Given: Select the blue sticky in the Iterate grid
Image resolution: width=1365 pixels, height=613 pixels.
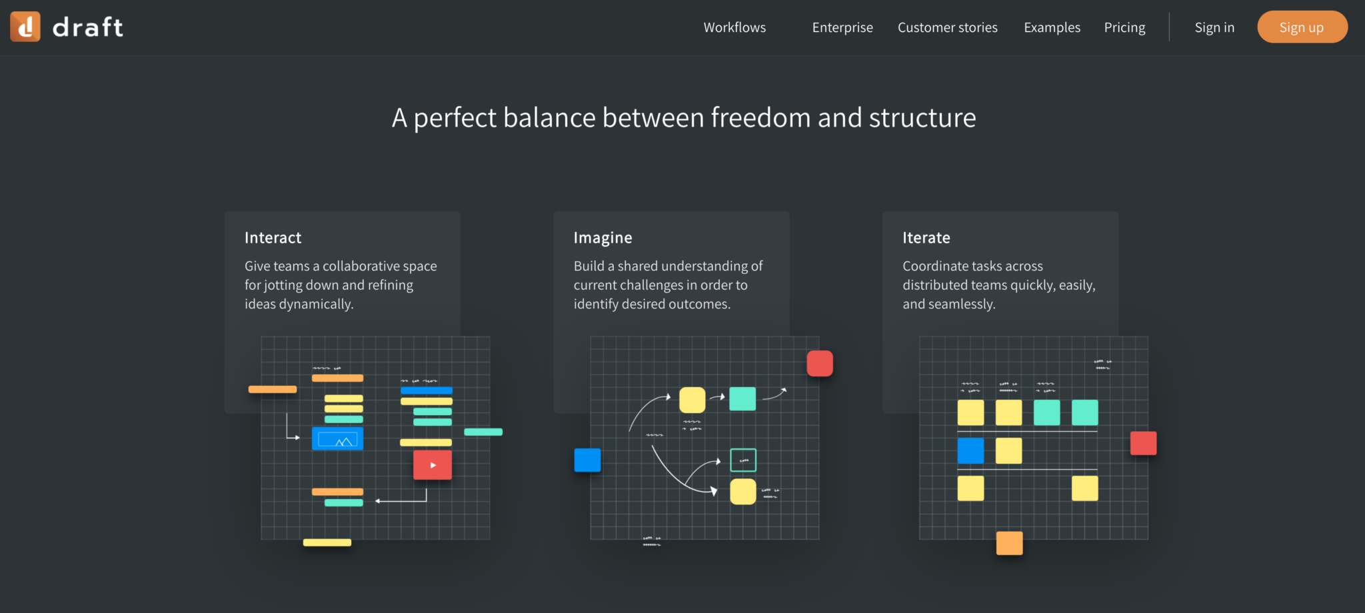Looking at the screenshot, I should coord(971,450).
